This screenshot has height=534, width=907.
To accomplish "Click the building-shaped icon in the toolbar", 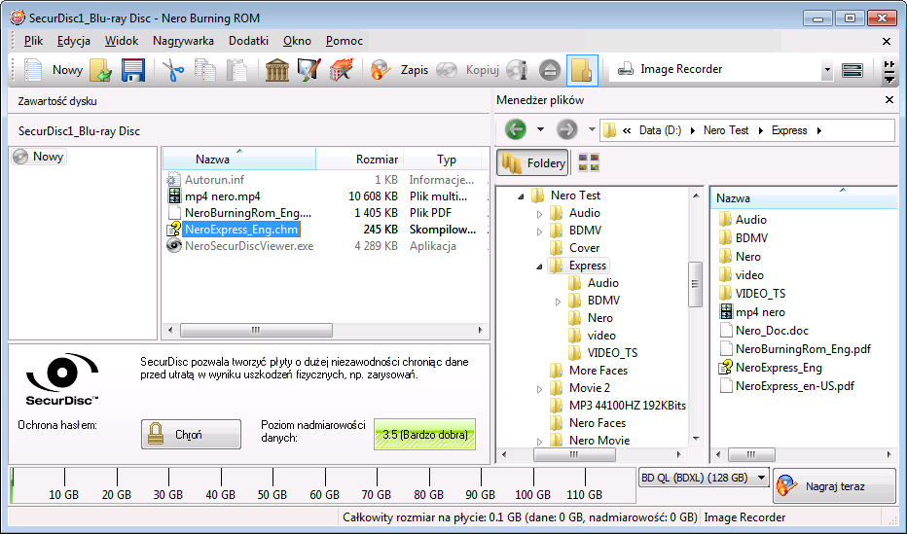I will coord(277,70).
